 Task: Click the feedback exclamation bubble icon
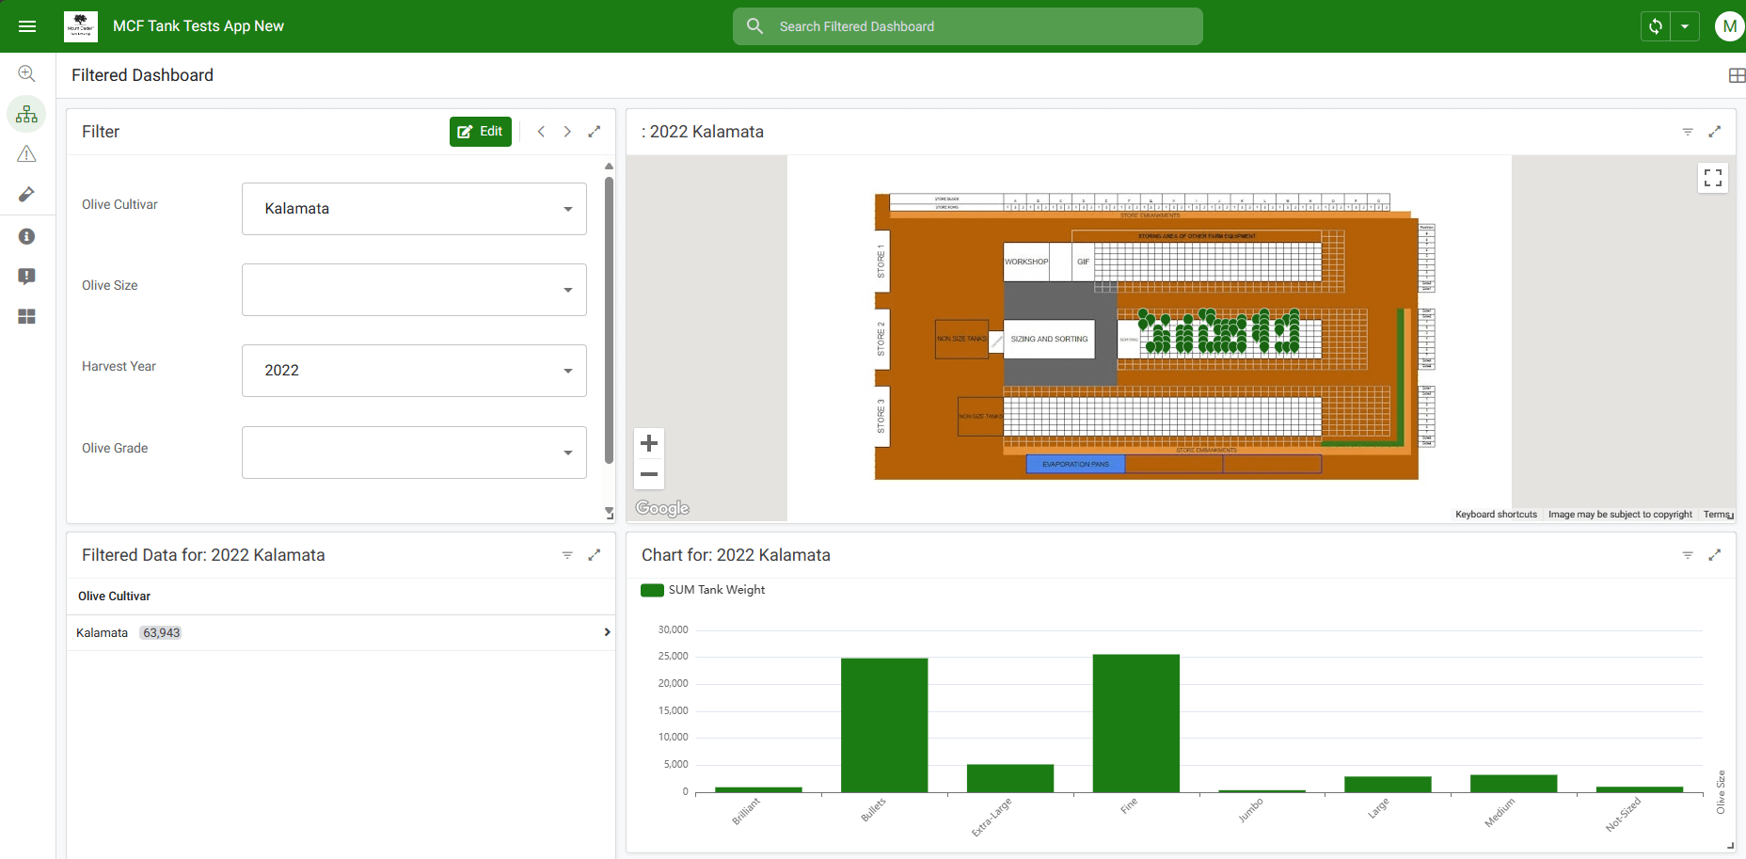coord(27,276)
